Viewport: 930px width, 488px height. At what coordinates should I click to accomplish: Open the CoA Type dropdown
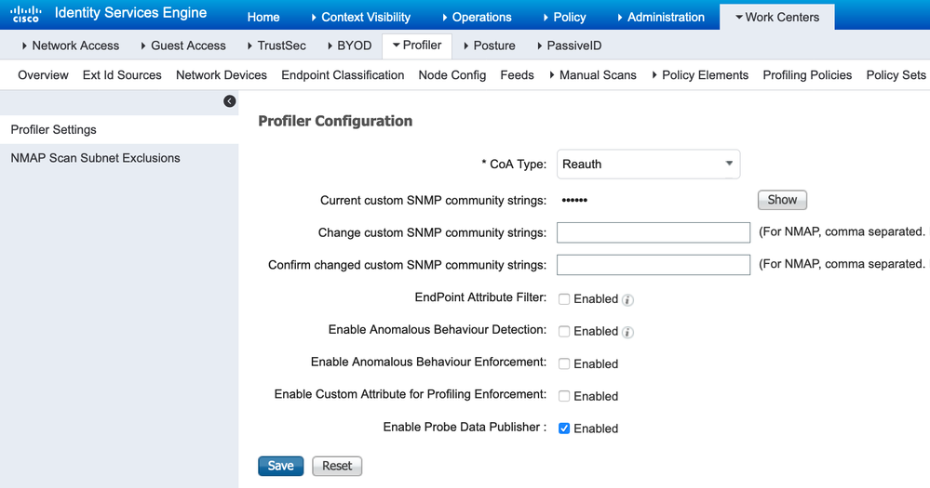pos(648,164)
